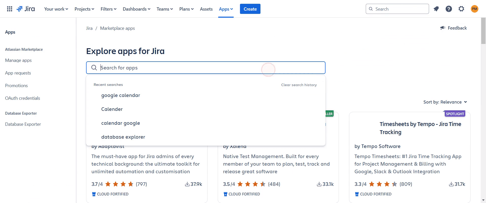This screenshot has height=203, width=486.
Task: Focus the Search for apps field
Action: [x=206, y=68]
